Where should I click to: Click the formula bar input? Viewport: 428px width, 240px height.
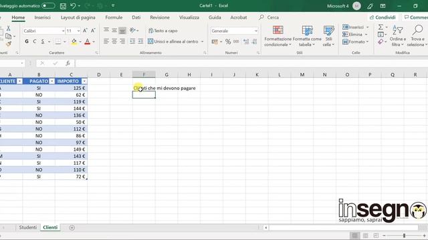coord(251,63)
